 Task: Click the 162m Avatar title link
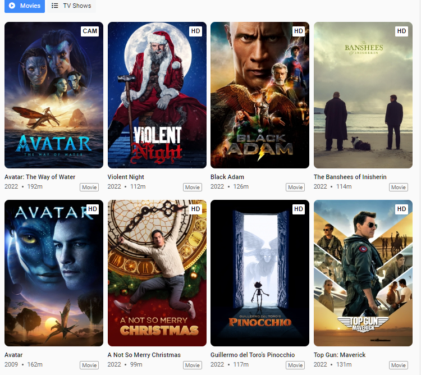click(x=13, y=355)
